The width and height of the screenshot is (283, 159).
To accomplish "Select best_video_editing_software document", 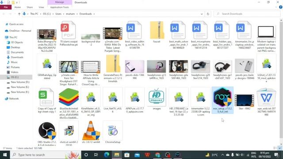I will [134, 35].
